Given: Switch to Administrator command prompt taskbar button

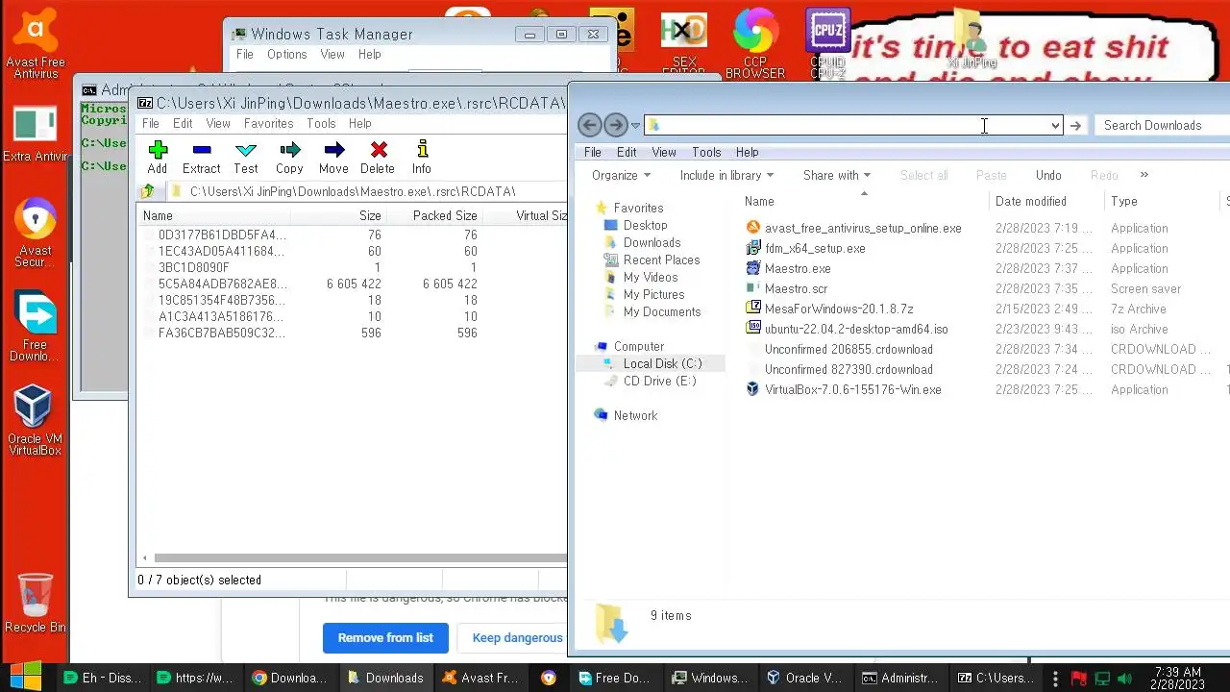Looking at the screenshot, I should 900,678.
